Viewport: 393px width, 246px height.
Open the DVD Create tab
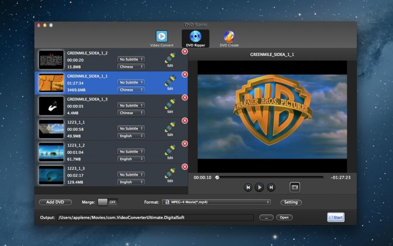click(229, 38)
